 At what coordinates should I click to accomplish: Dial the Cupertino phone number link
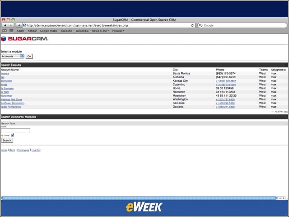(226, 85)
